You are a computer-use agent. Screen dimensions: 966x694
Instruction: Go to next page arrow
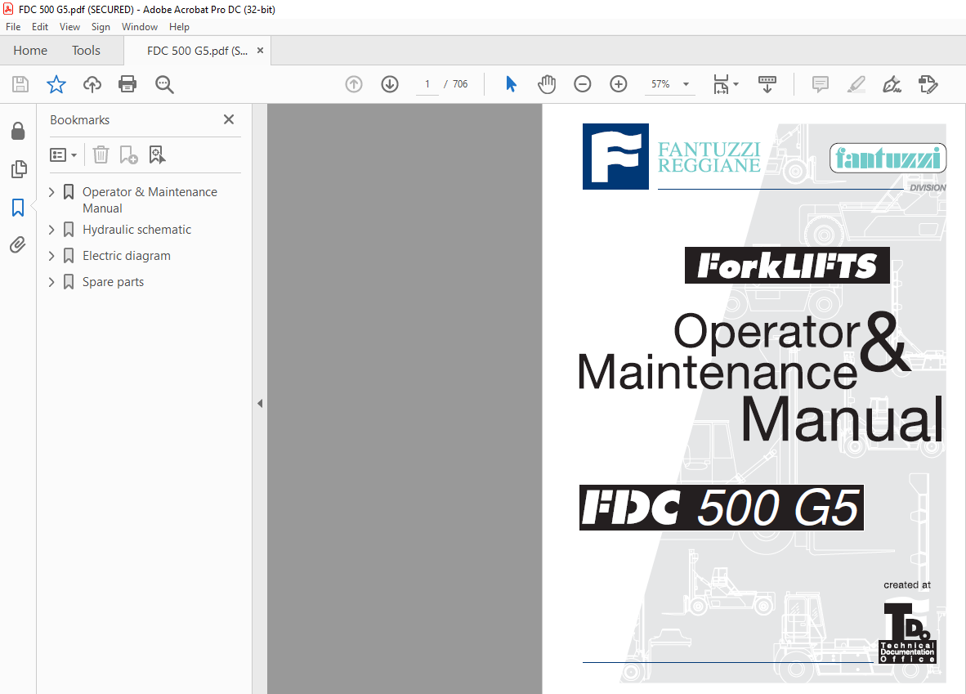[390, 84]
